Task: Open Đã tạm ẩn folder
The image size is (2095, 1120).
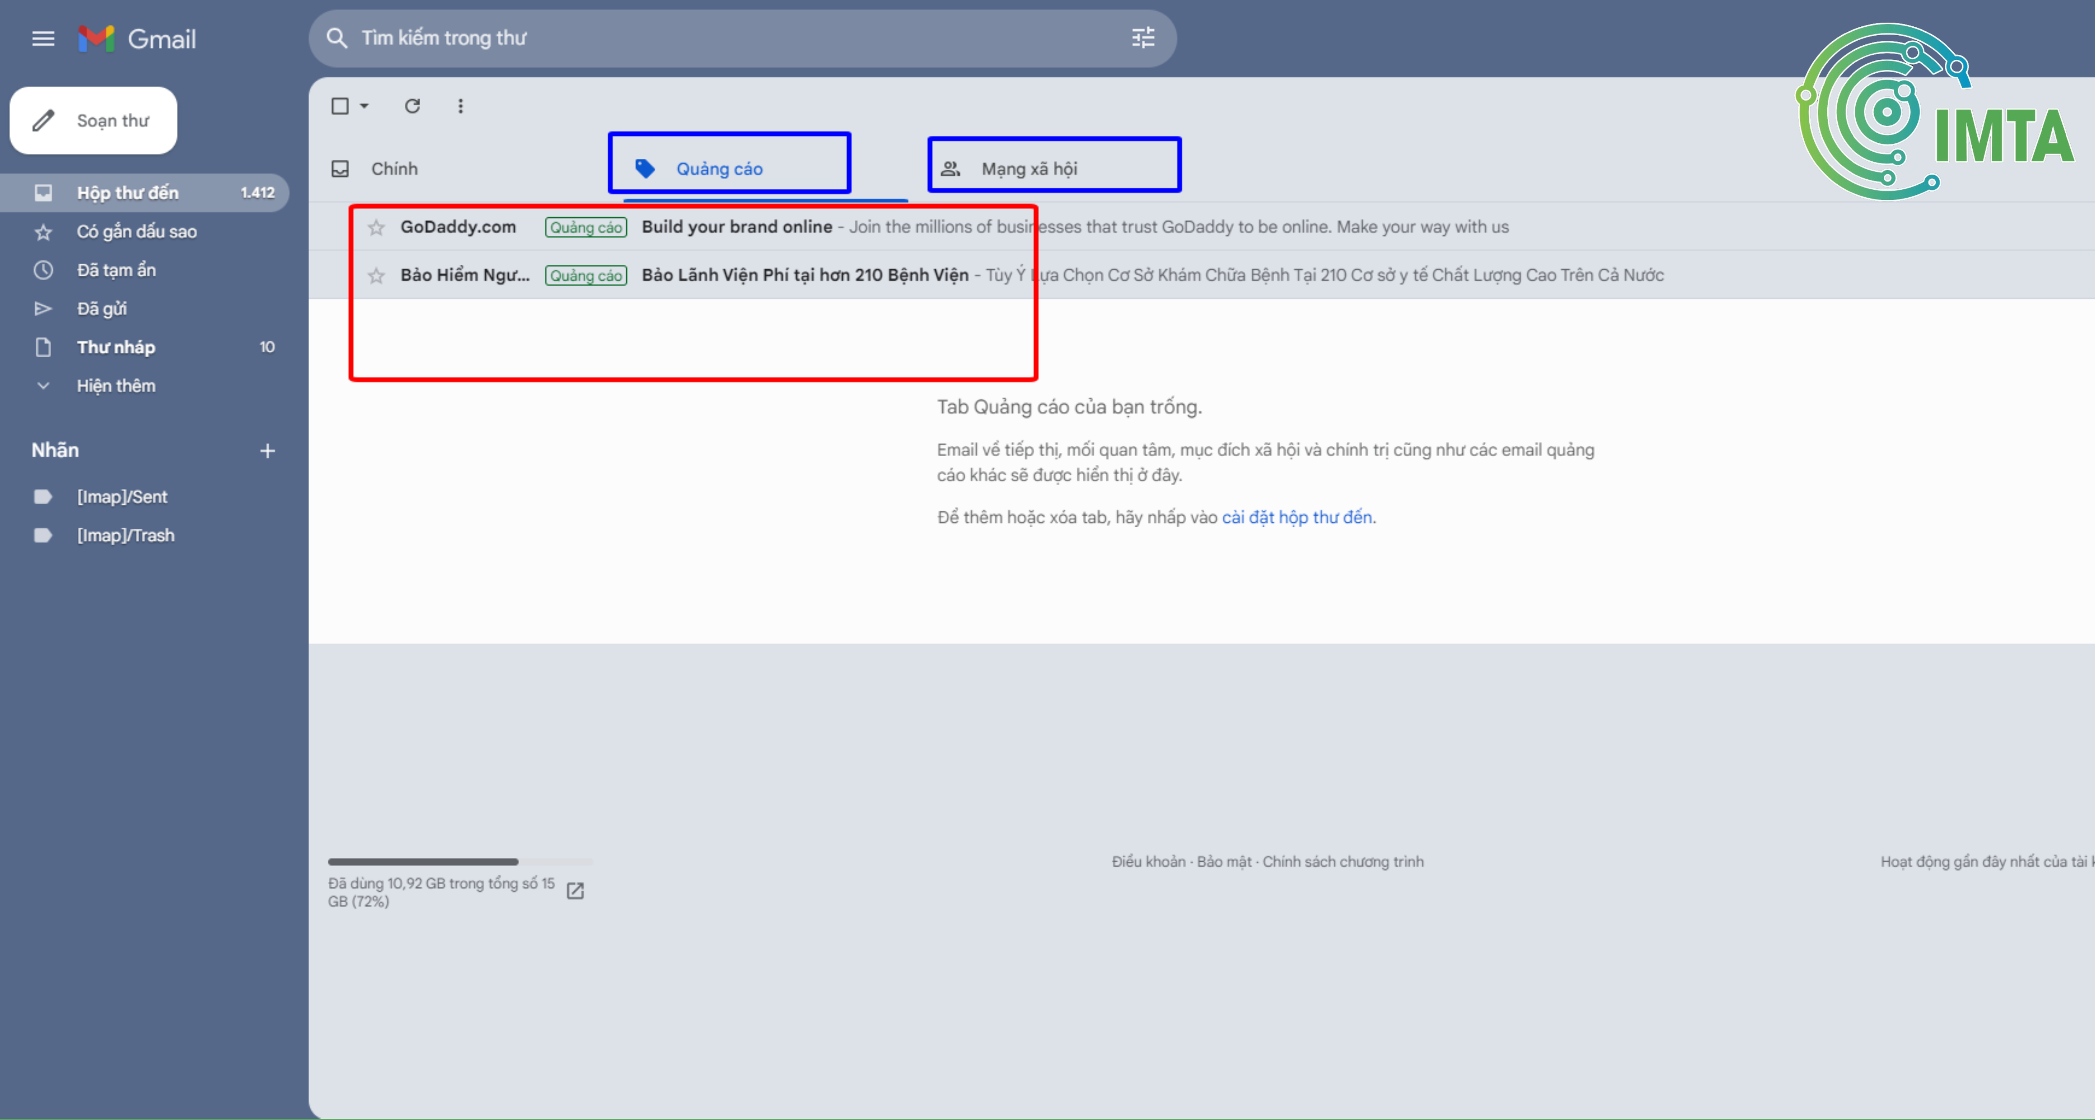Action: 116,270
